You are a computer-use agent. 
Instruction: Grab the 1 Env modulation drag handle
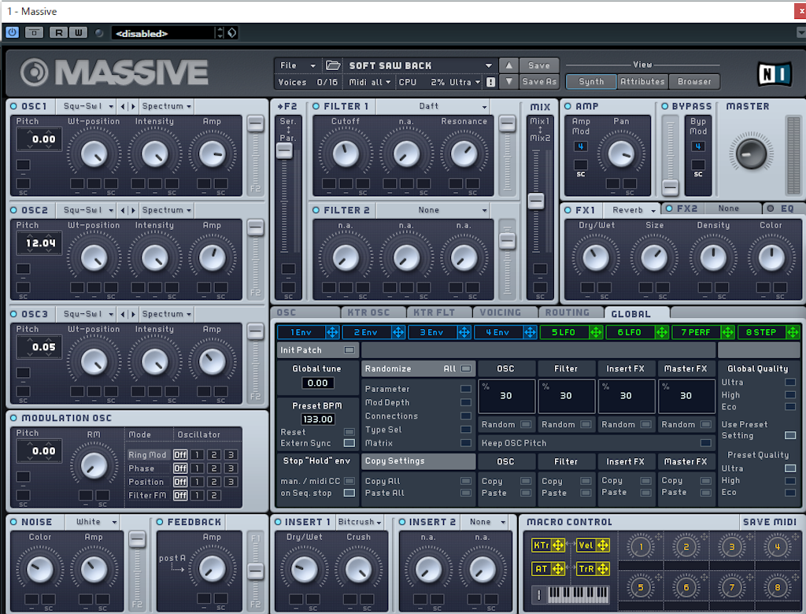pos(333,332)
